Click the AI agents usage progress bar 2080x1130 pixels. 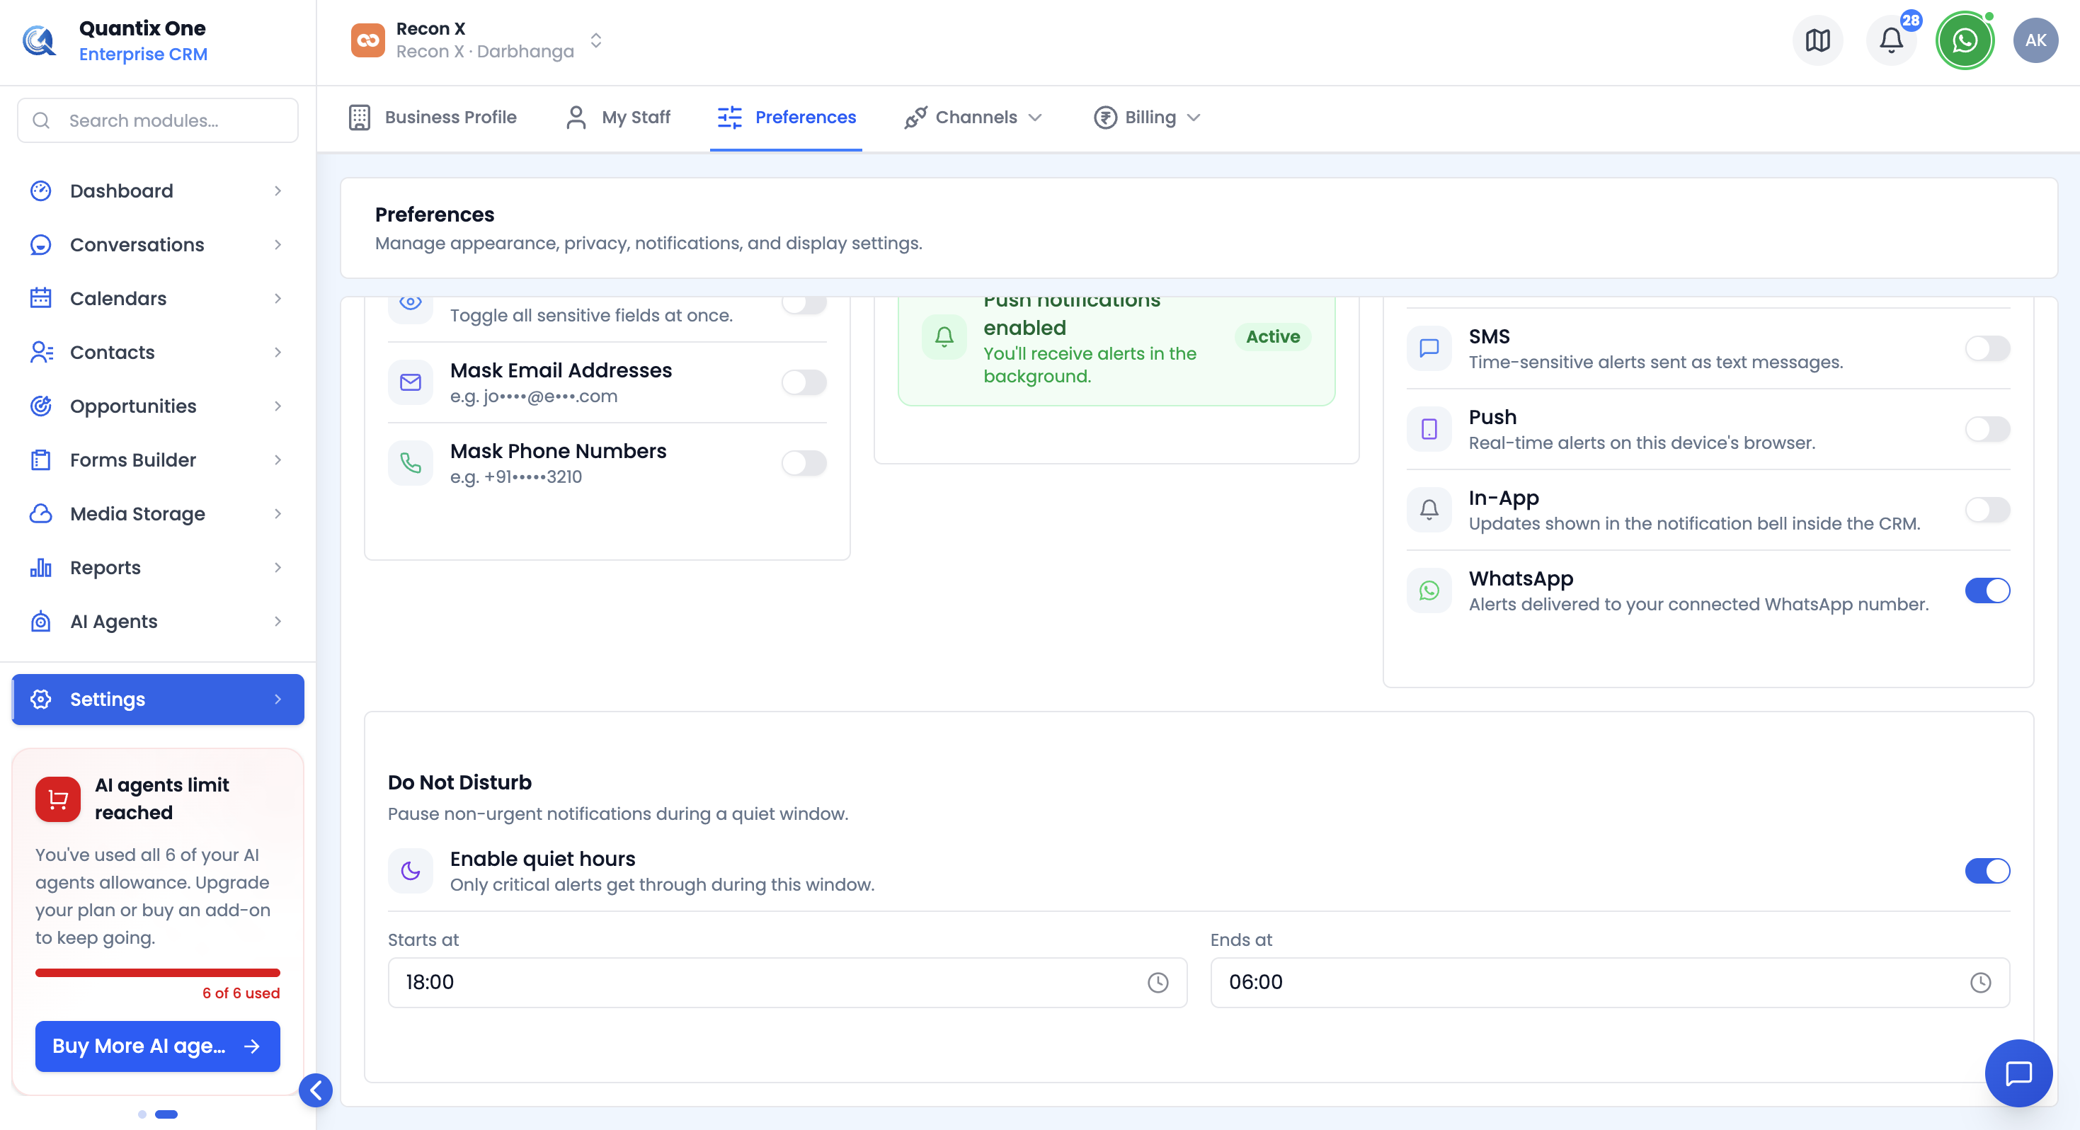pyautogui.click(x=157, y=973)
